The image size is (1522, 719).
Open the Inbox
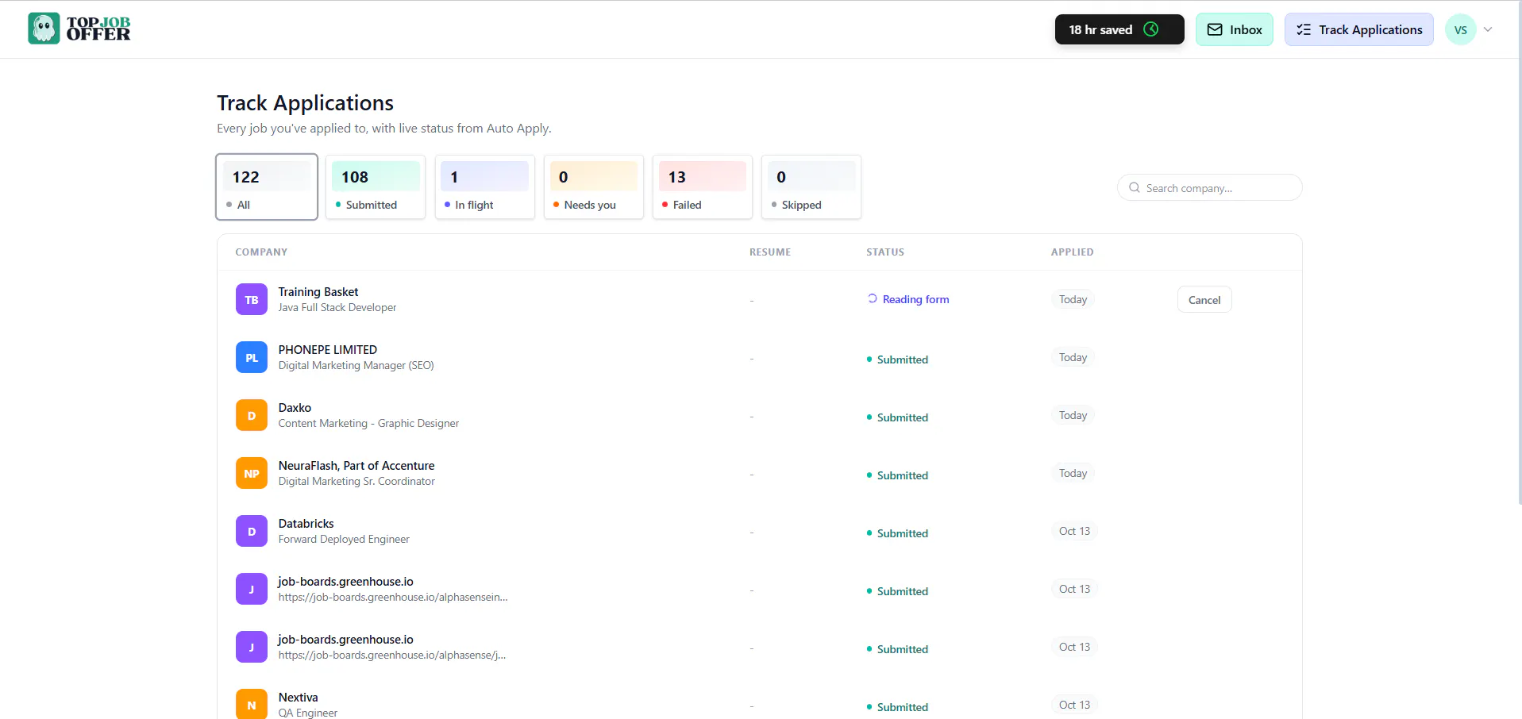[x=1235, y=29]
